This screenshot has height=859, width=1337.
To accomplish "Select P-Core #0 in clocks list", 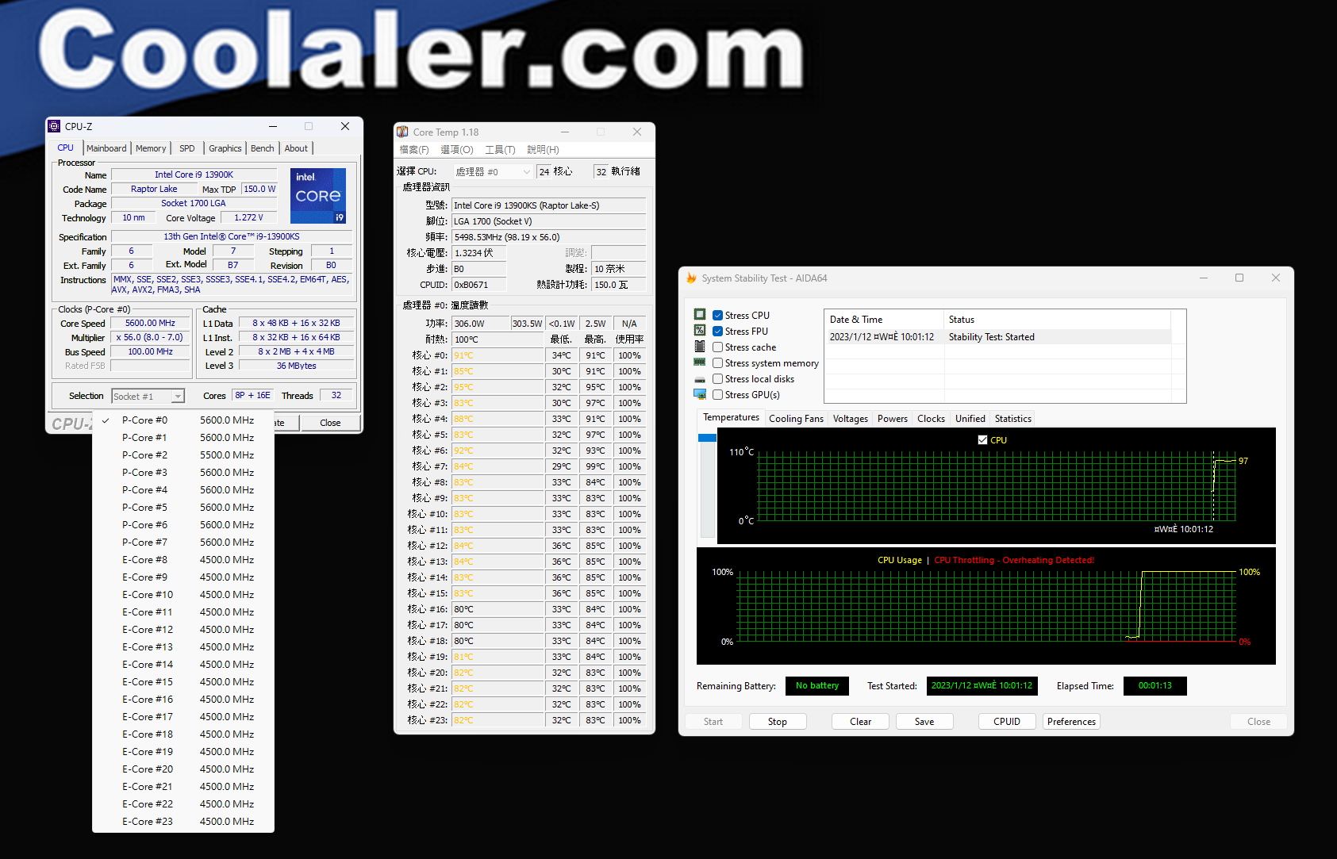I will click(183, 420).
